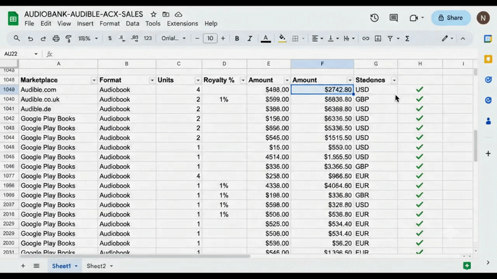Viewport: 497px width, 279px height.
Task: Collapse the menus with the chevron
Action: pos(463,38)
